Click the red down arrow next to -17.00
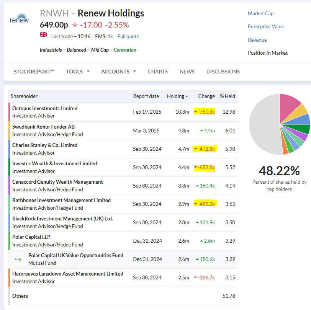Screen dimensions: 311x310 click(75, 24)
